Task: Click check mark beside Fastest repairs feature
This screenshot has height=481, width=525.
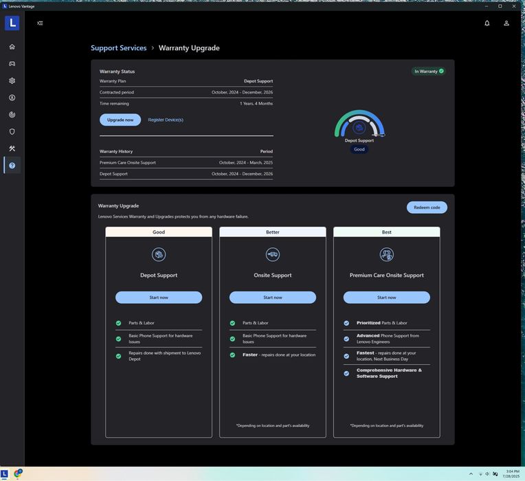Action: click(346, 356)
